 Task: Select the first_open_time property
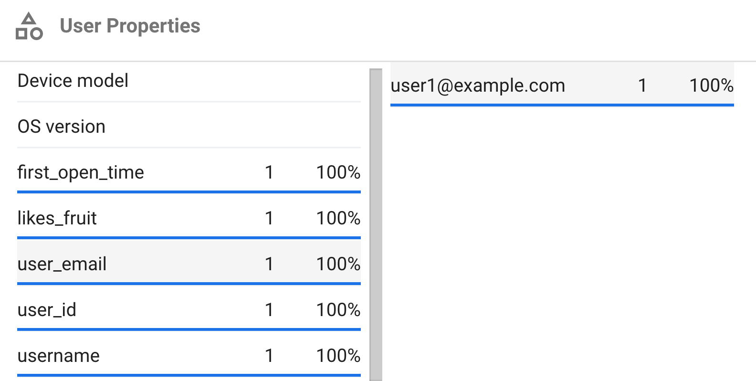(x=189, y=172)
